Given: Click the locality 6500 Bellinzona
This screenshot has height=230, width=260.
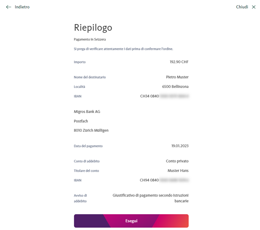Looking at the screenshot, I should pos(175,87).
